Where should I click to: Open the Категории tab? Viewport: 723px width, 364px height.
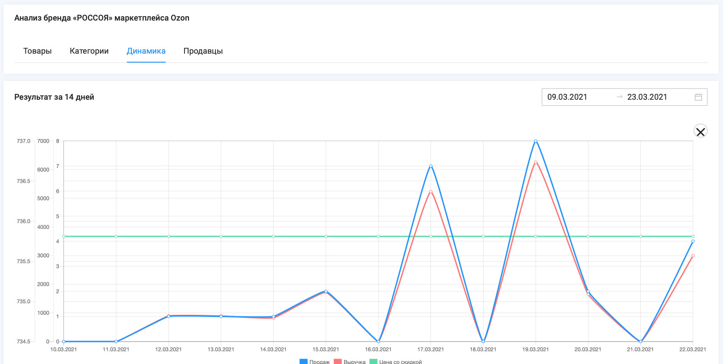click(89, 51)
